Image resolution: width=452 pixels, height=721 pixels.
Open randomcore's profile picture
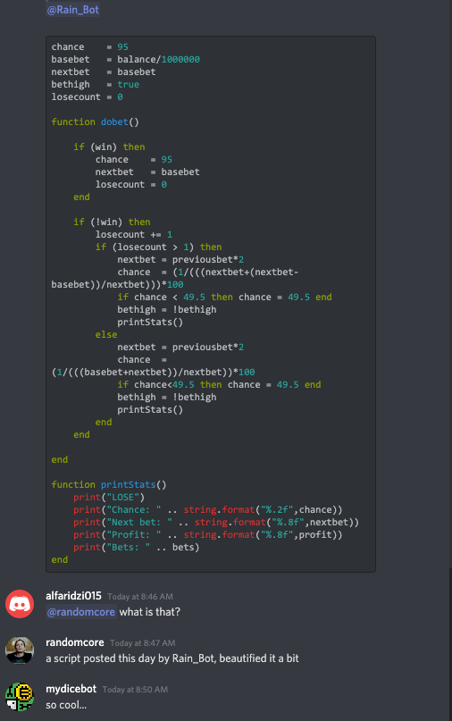click(20, 650)
